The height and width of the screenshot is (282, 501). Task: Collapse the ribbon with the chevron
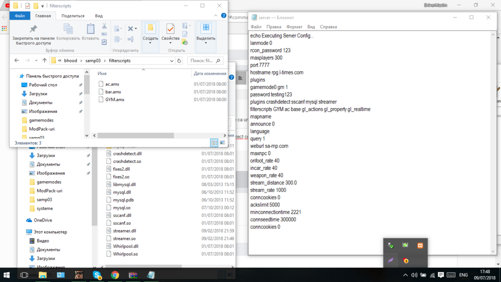coord(215,15)
